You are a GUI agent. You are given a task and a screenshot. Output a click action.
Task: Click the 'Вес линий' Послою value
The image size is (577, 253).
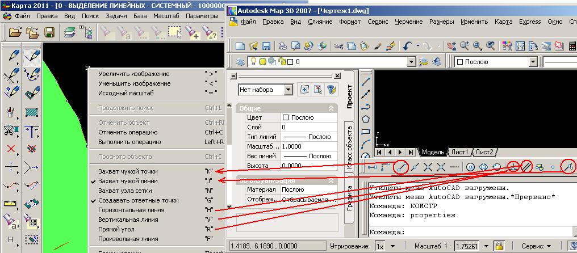click(309, 156)
